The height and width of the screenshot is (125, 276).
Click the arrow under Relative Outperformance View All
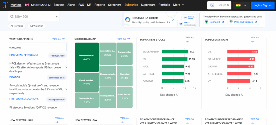pyautogui.click(x=187, y=123)
